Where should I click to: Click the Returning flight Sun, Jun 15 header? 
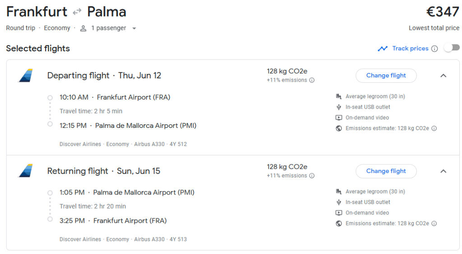click(x=103, y=171)
